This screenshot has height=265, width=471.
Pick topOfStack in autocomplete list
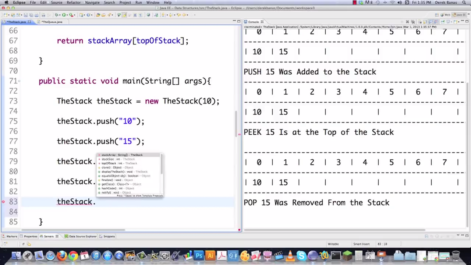point(129,163)
